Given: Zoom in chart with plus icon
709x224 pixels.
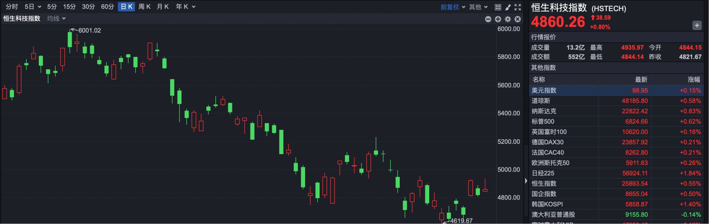Looking at the screenshot, I should (x=498, y=19).
